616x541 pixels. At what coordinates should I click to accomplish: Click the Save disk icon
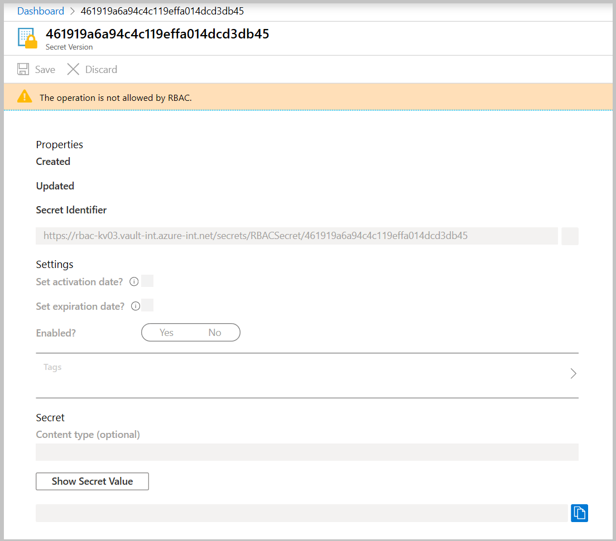coord(23,70)
